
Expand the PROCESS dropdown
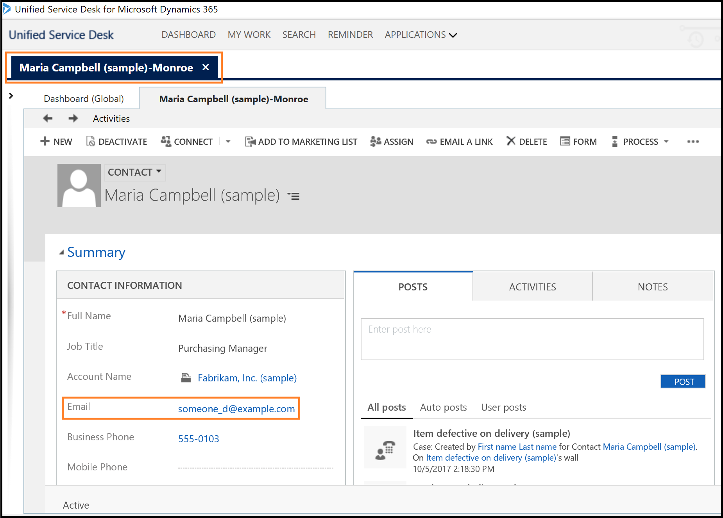click(x=666, y=141)
